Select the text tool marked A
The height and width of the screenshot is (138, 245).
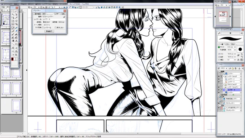(16, 41)
